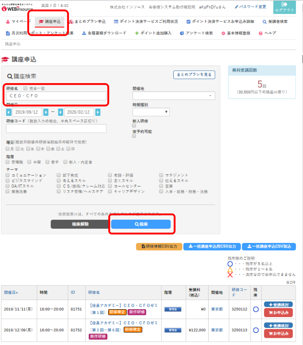
Task: Click 受講検討 button for ID 81751
Action: click(x=278, y=305)
